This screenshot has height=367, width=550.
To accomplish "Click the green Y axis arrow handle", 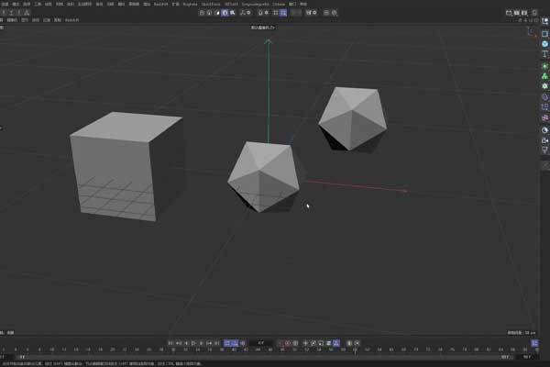I will click(269, 42).
